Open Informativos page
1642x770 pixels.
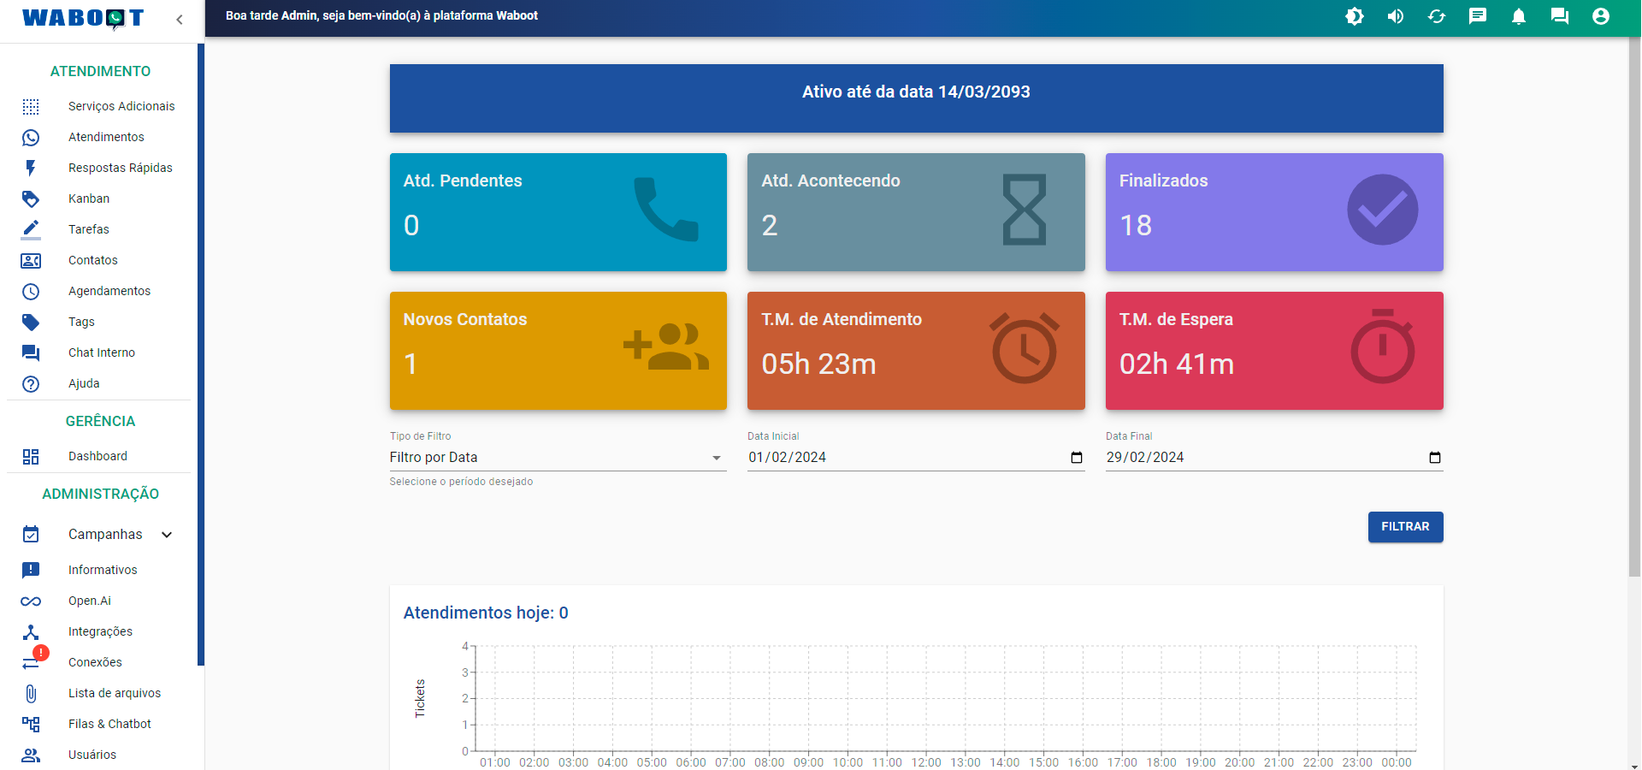(x=103, y=570)
